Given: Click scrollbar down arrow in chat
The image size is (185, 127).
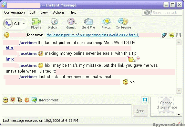Looking at the screenshot, I should 179,91.
